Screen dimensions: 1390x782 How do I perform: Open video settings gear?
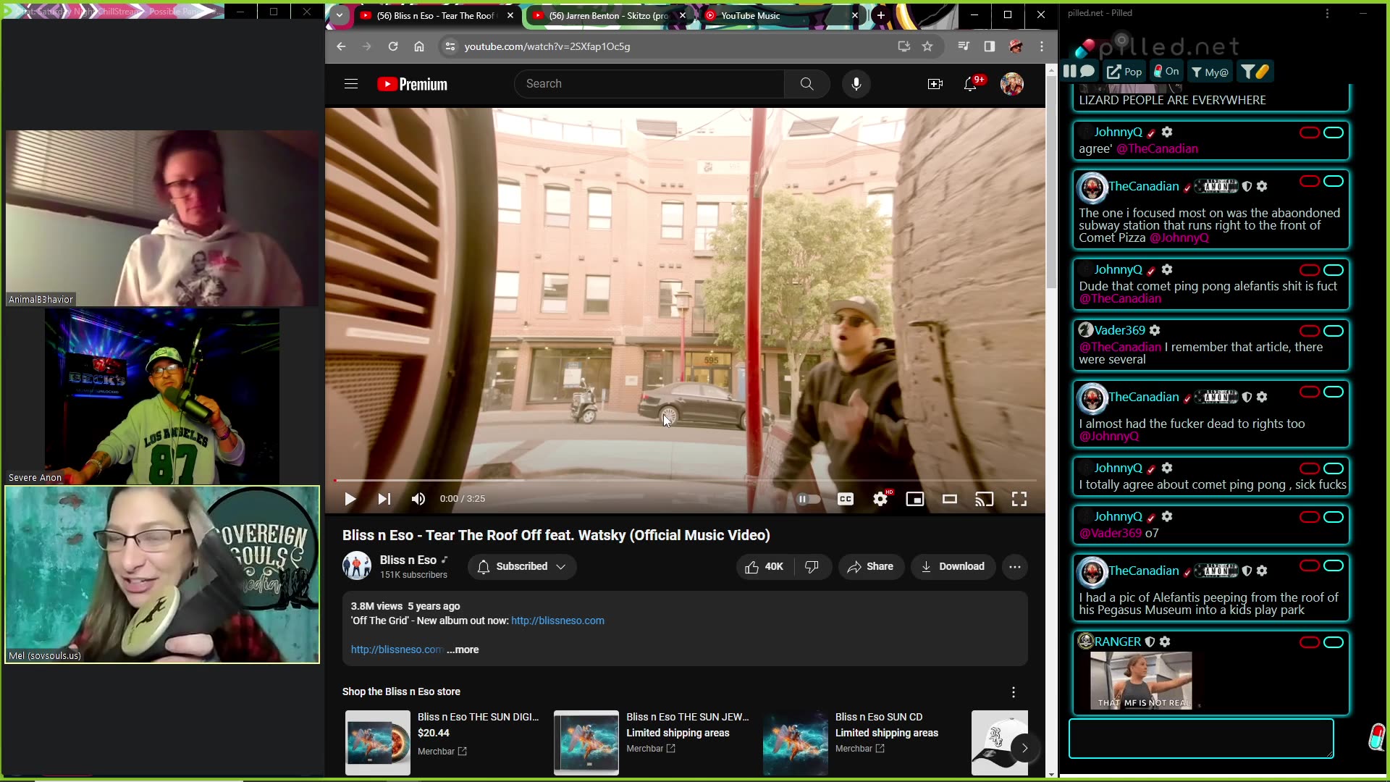point(880,499)
